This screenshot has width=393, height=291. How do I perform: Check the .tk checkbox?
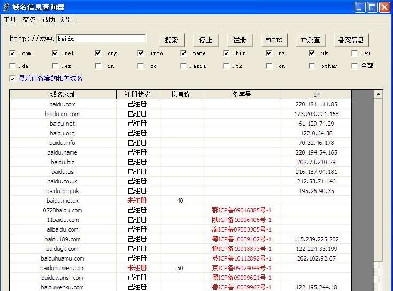pyautogui.click(x=226, y=66)
